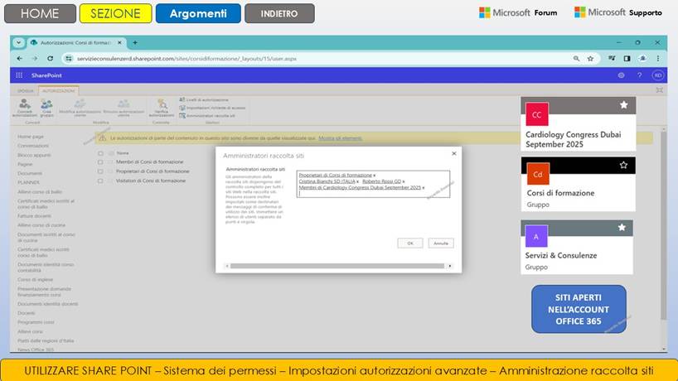678x381 pixels.
Task: Open the browser tab search chevron
Action: 18,42
